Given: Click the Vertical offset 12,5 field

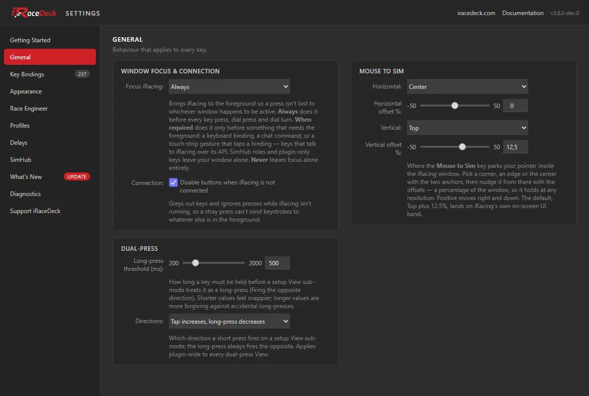Looking at the screenshot, I should (x=516, y=147).
